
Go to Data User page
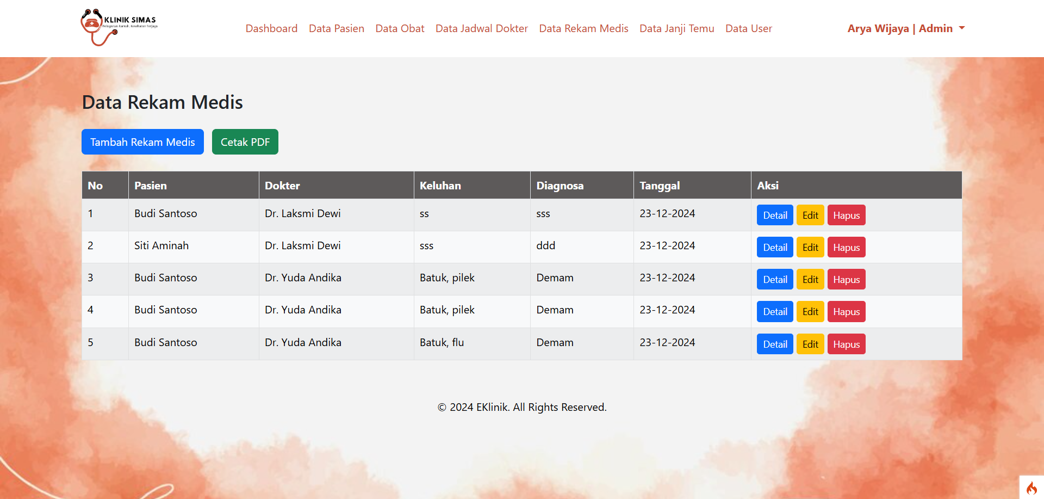(749, 28)
